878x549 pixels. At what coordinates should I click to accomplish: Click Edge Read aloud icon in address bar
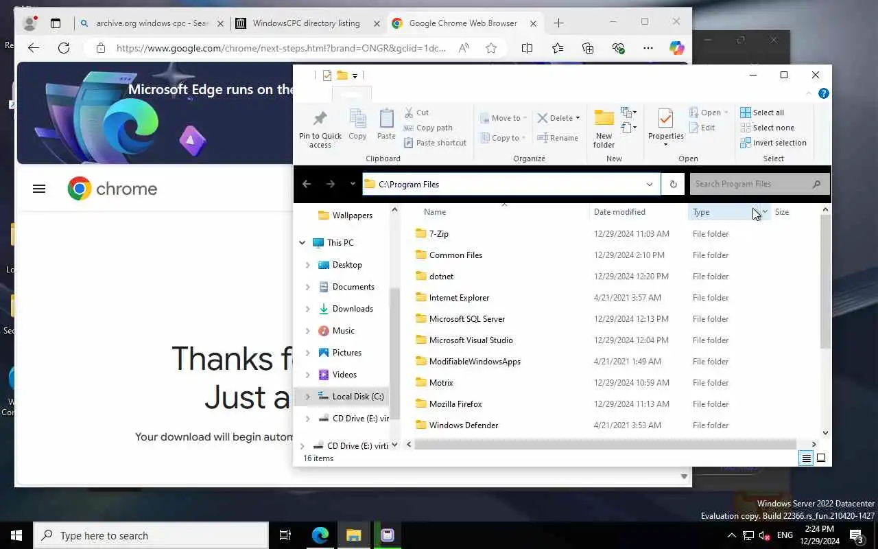464,48
